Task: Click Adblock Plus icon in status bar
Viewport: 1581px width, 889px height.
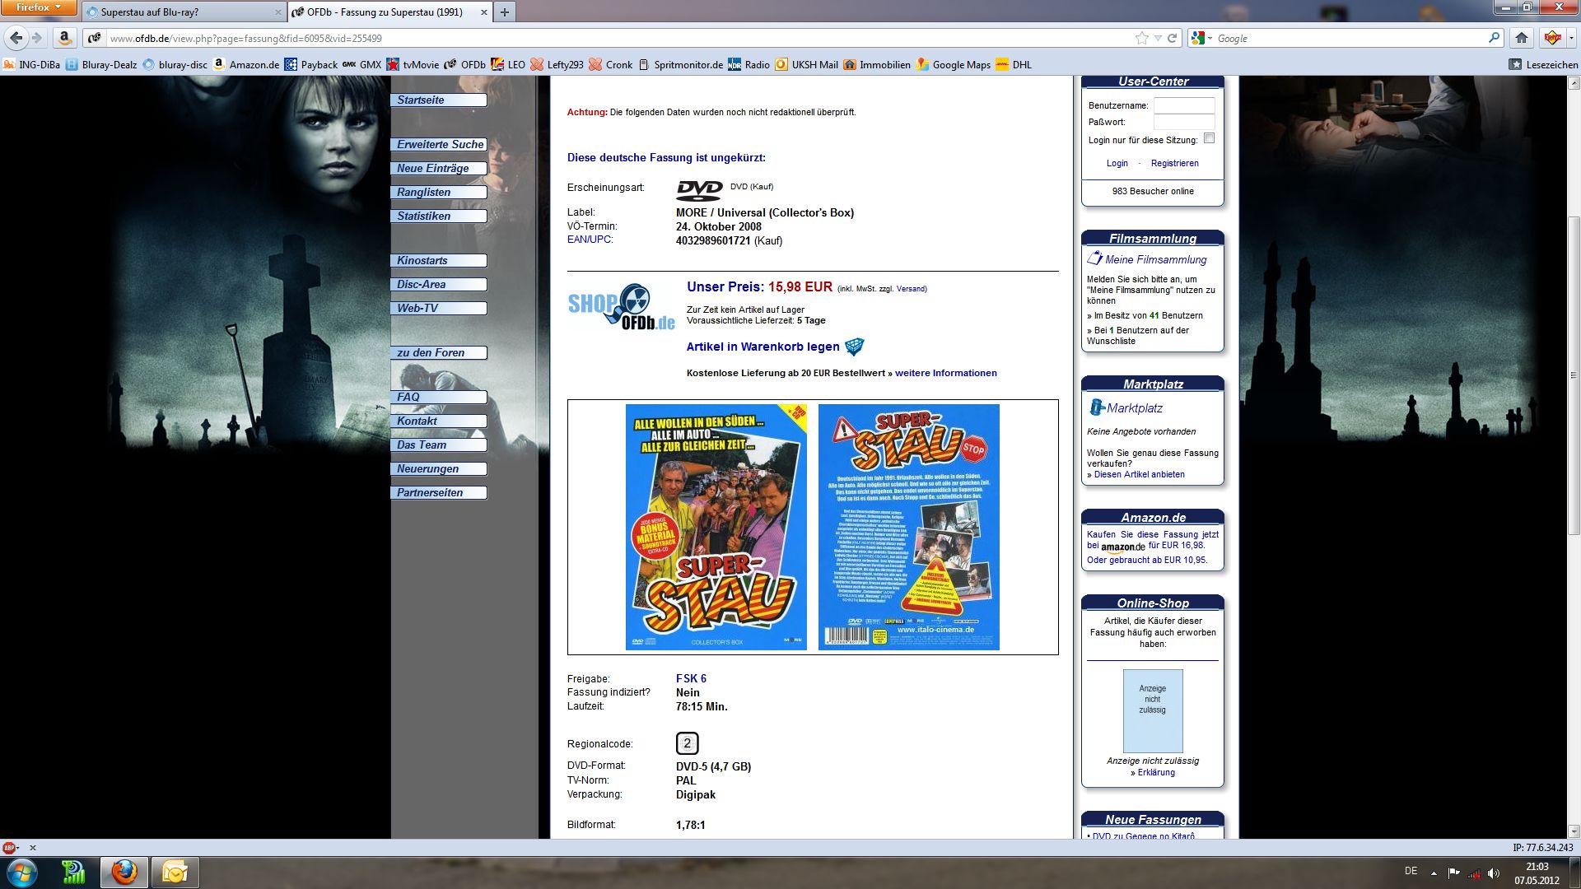Action: (x=10, y=847)
